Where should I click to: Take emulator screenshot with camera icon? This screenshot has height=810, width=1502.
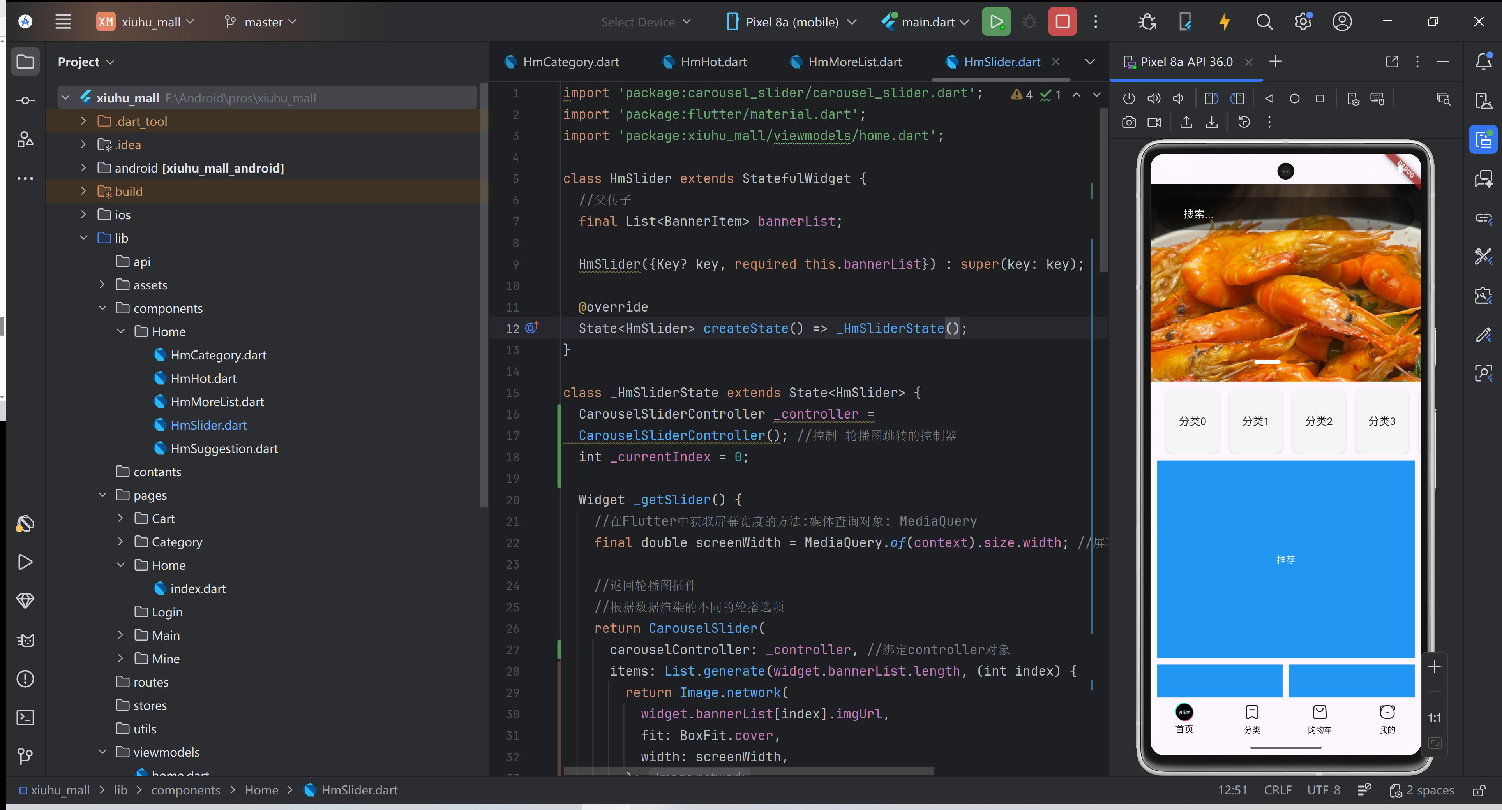click(x=1129, y=122)
